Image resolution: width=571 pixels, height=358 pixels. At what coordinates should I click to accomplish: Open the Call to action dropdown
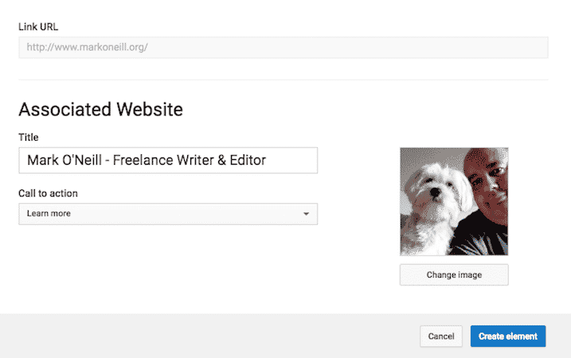point(168,214)
